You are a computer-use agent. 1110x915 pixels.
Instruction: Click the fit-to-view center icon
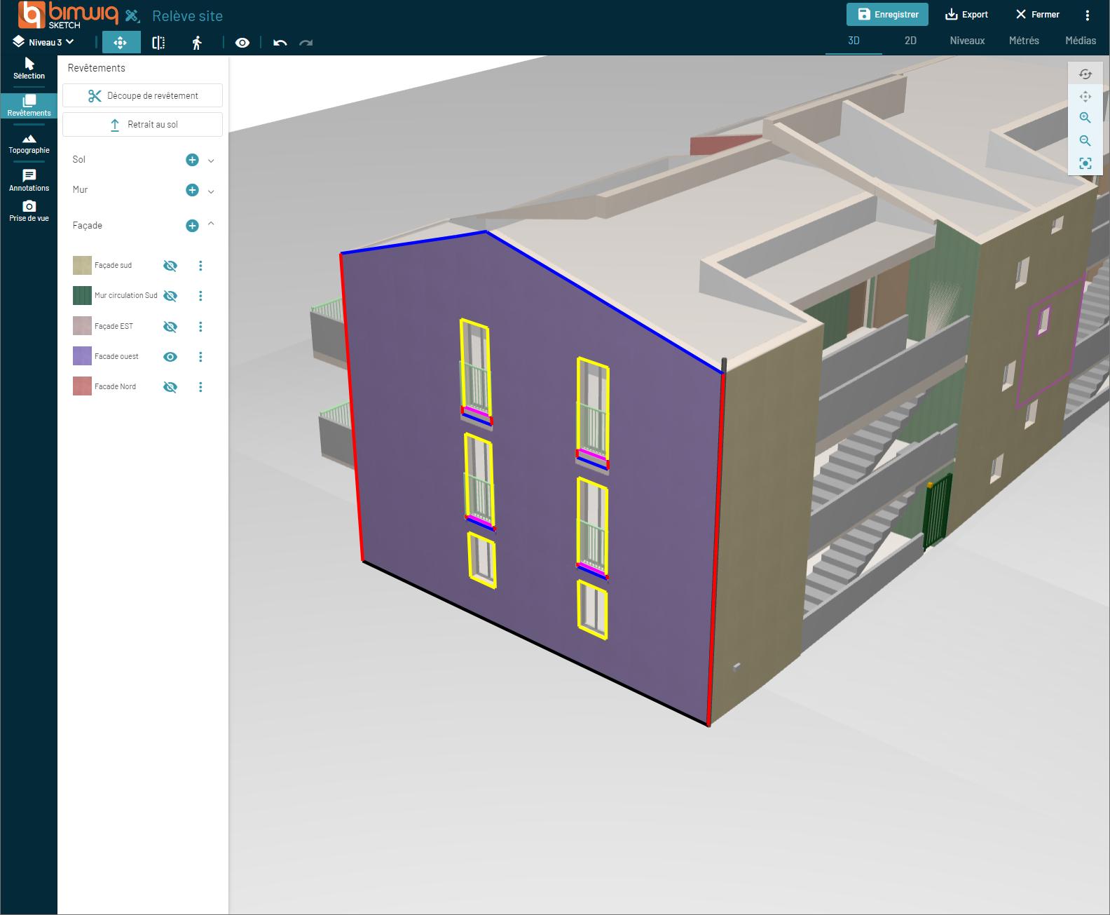(x=1085, y=163)
